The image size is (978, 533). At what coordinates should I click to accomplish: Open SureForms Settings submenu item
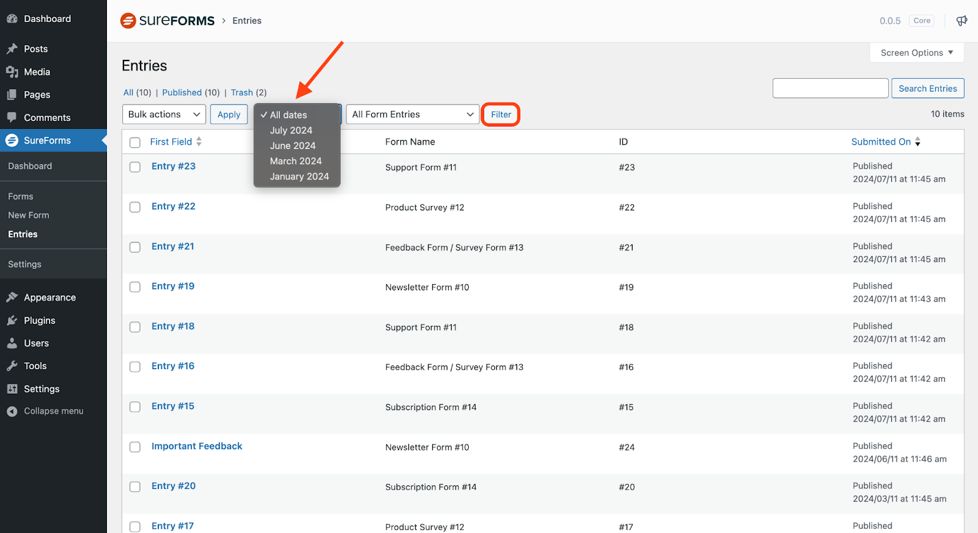(24, 264)
